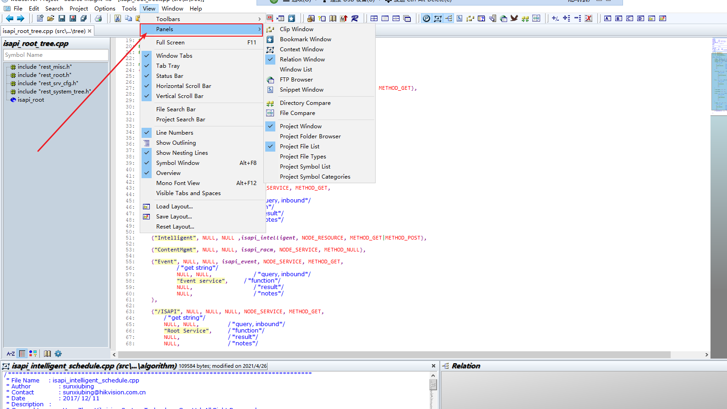Click the symbol type filter icon

(33, 354)
